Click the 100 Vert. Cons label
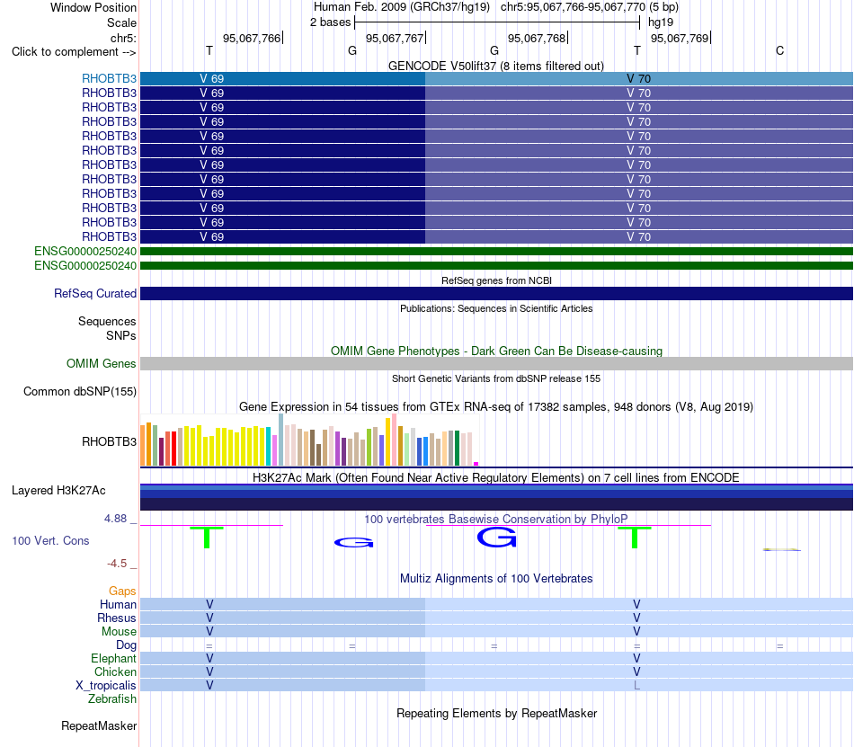This screenshot has width=854, height=747. tap(50, 540)
